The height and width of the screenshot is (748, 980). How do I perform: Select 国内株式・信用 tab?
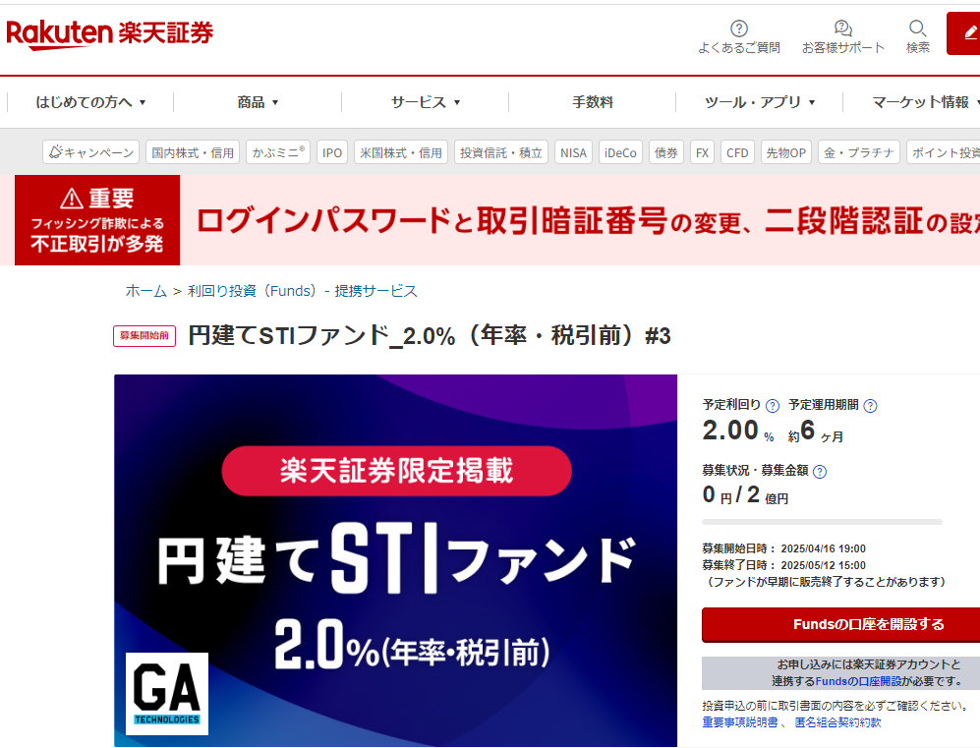click(x=193, y=151)
